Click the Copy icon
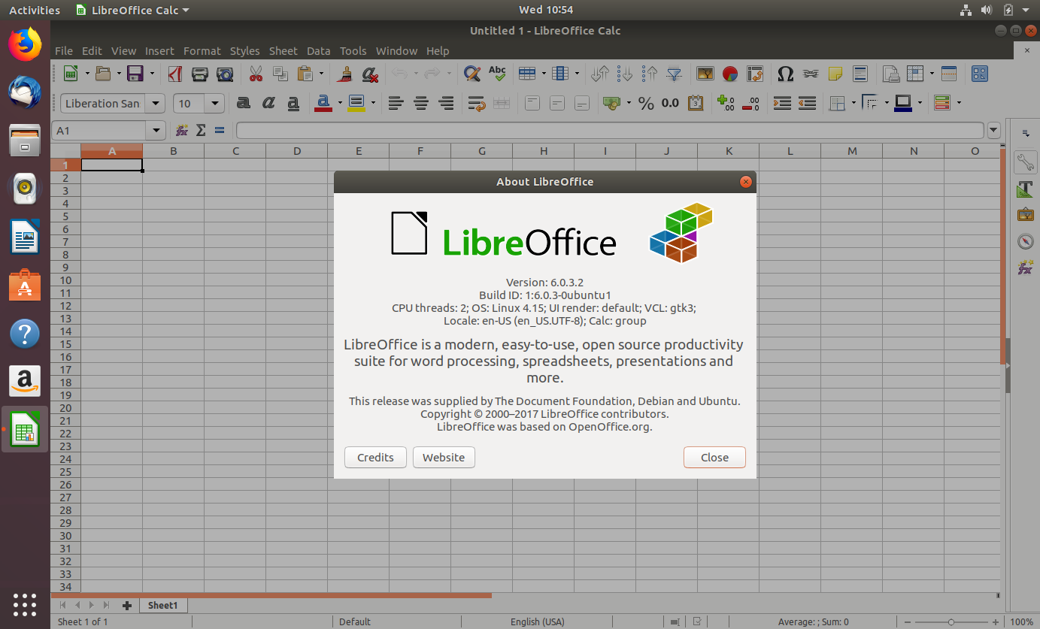1040x629 pixels. pyautogui.click(x=280, y=74)
